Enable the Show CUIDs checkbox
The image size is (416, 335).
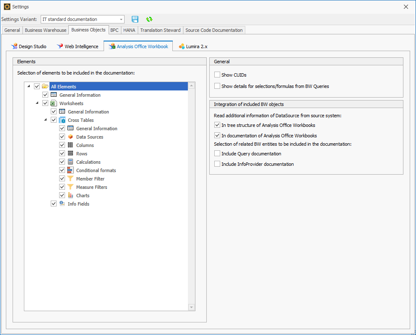point(217,74)
